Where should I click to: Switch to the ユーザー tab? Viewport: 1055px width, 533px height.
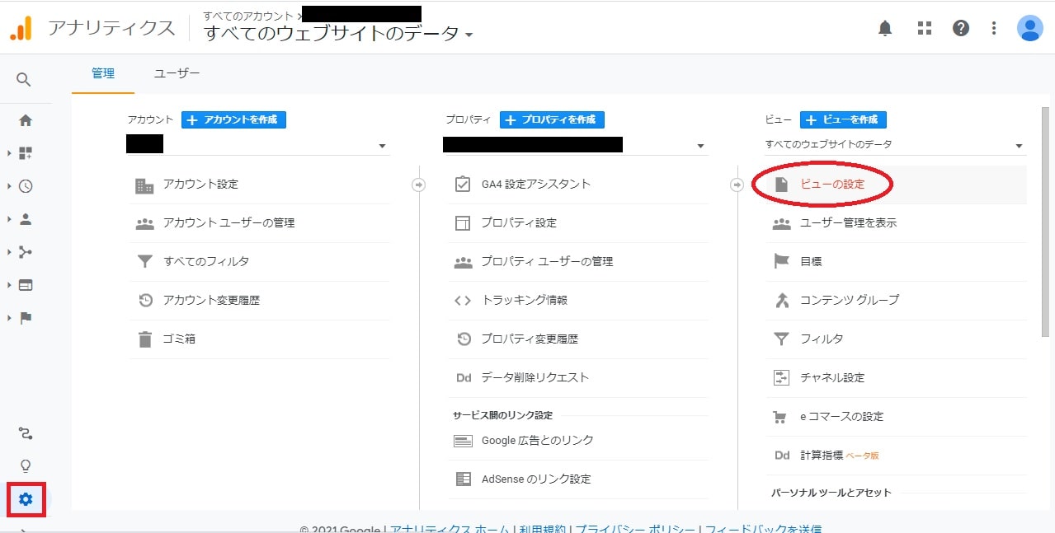[177, 73]
